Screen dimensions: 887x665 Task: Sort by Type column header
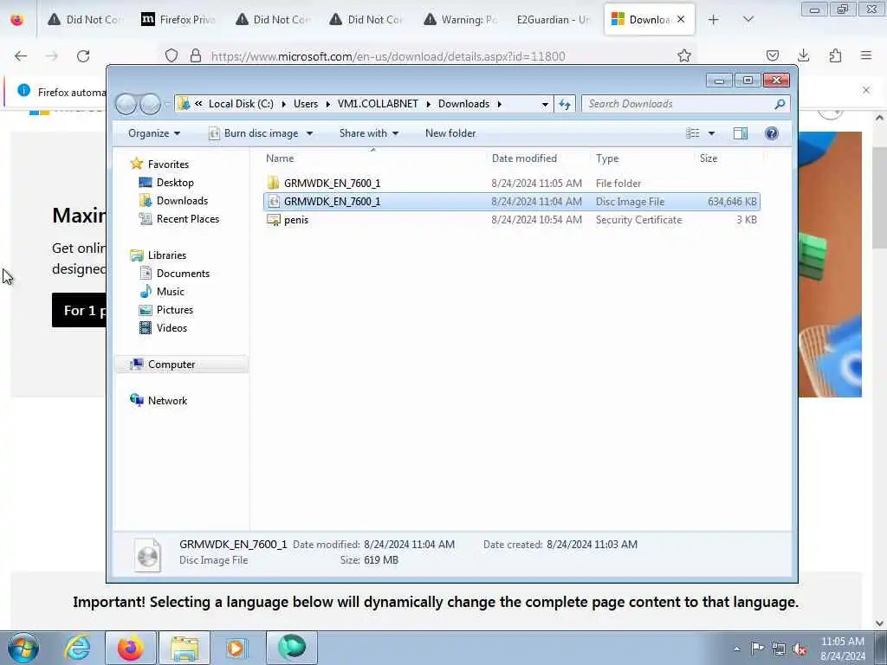607,158
